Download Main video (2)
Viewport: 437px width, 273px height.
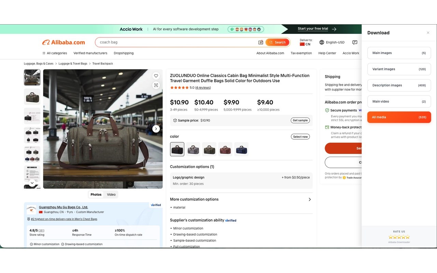coord(399,101)
